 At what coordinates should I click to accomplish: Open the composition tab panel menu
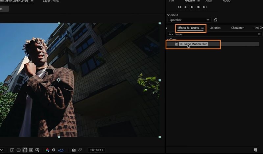[32, 1]
